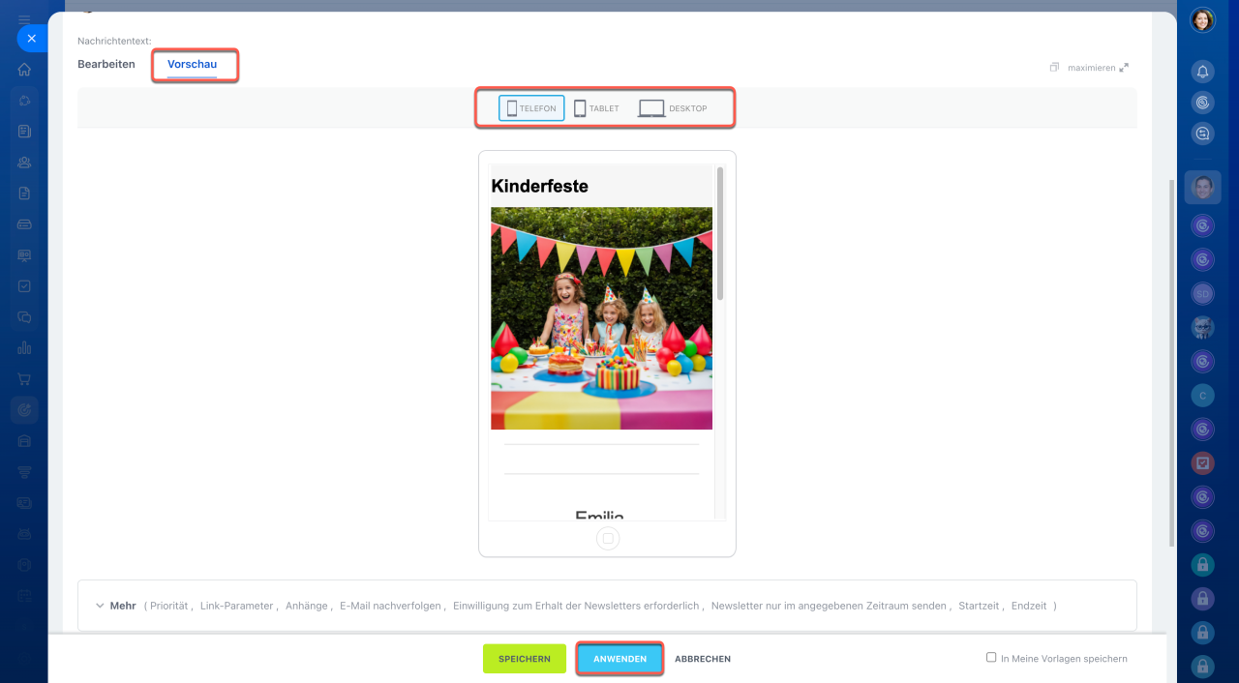1239x683 pixels.
Task: Go to Home via sidebar house icon
Action: 24,70
